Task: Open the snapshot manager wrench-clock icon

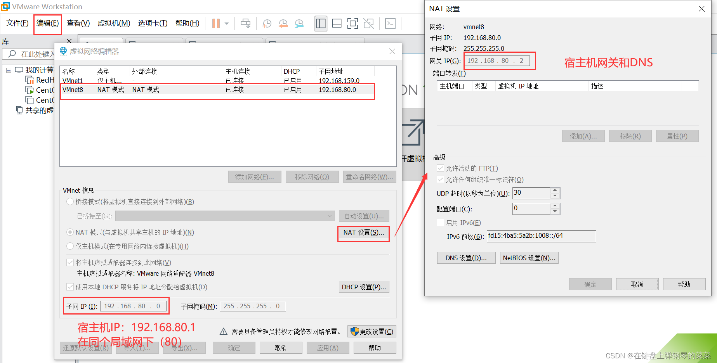Action: coord(299,24)
